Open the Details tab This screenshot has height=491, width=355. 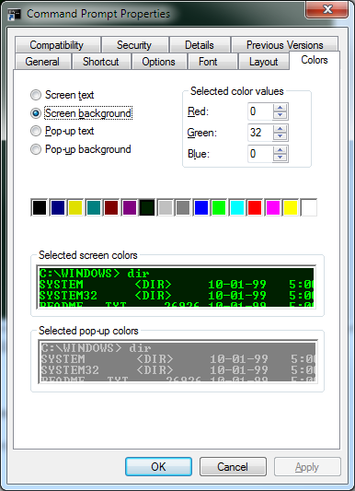(x=200, y=45)
